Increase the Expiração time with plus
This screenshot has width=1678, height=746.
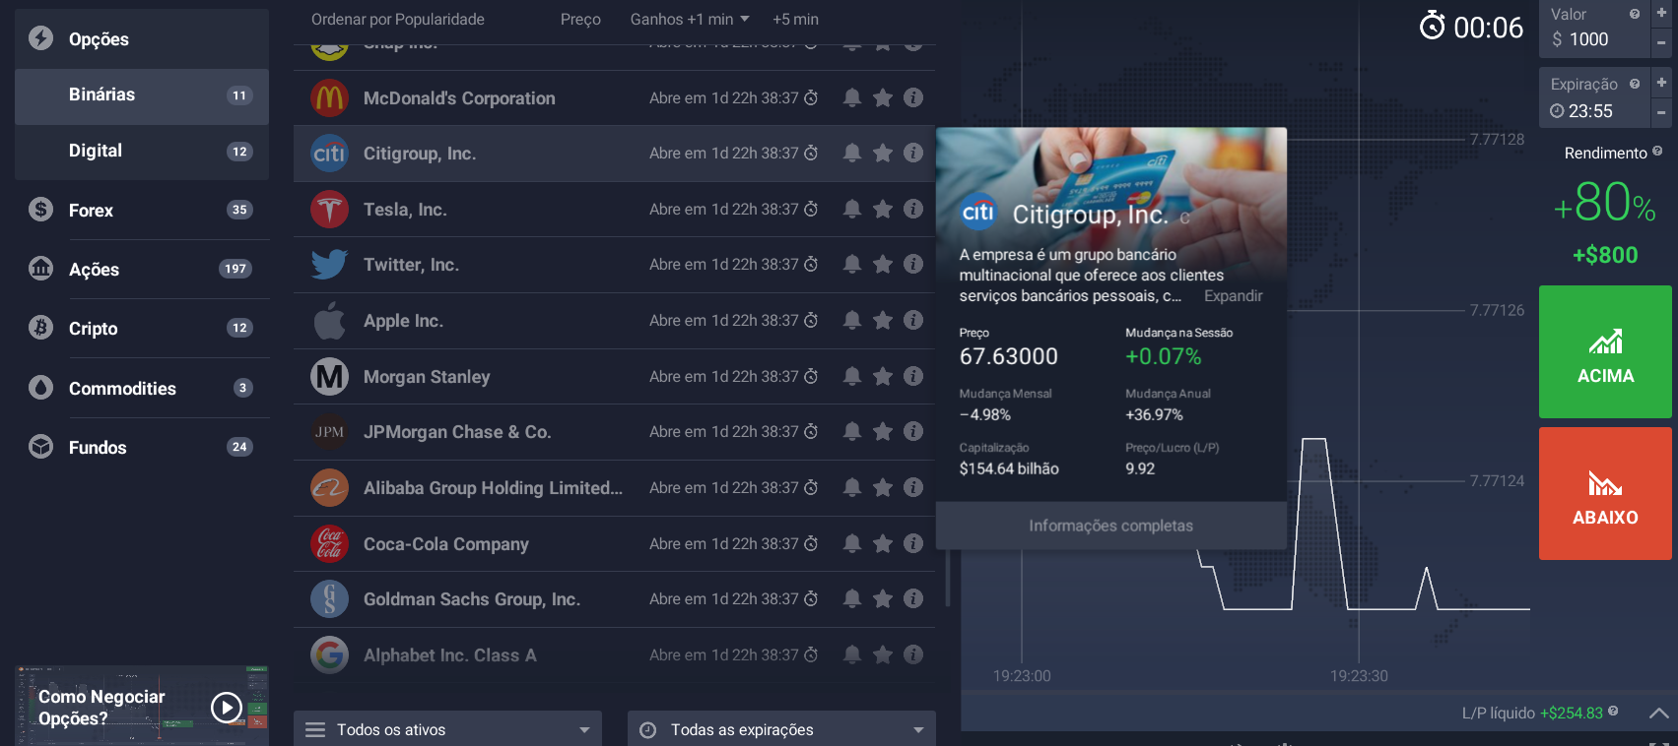1661,83
